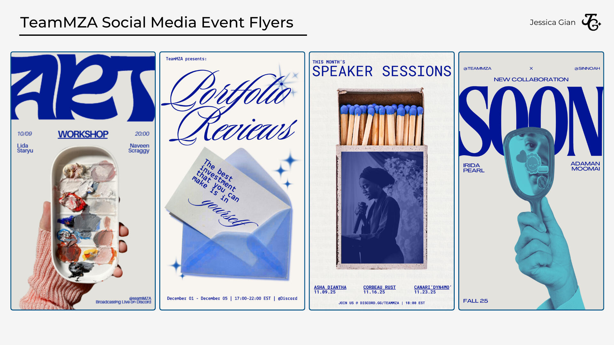Click the @teamMZA handle on ART flyer

click(140, 298)
